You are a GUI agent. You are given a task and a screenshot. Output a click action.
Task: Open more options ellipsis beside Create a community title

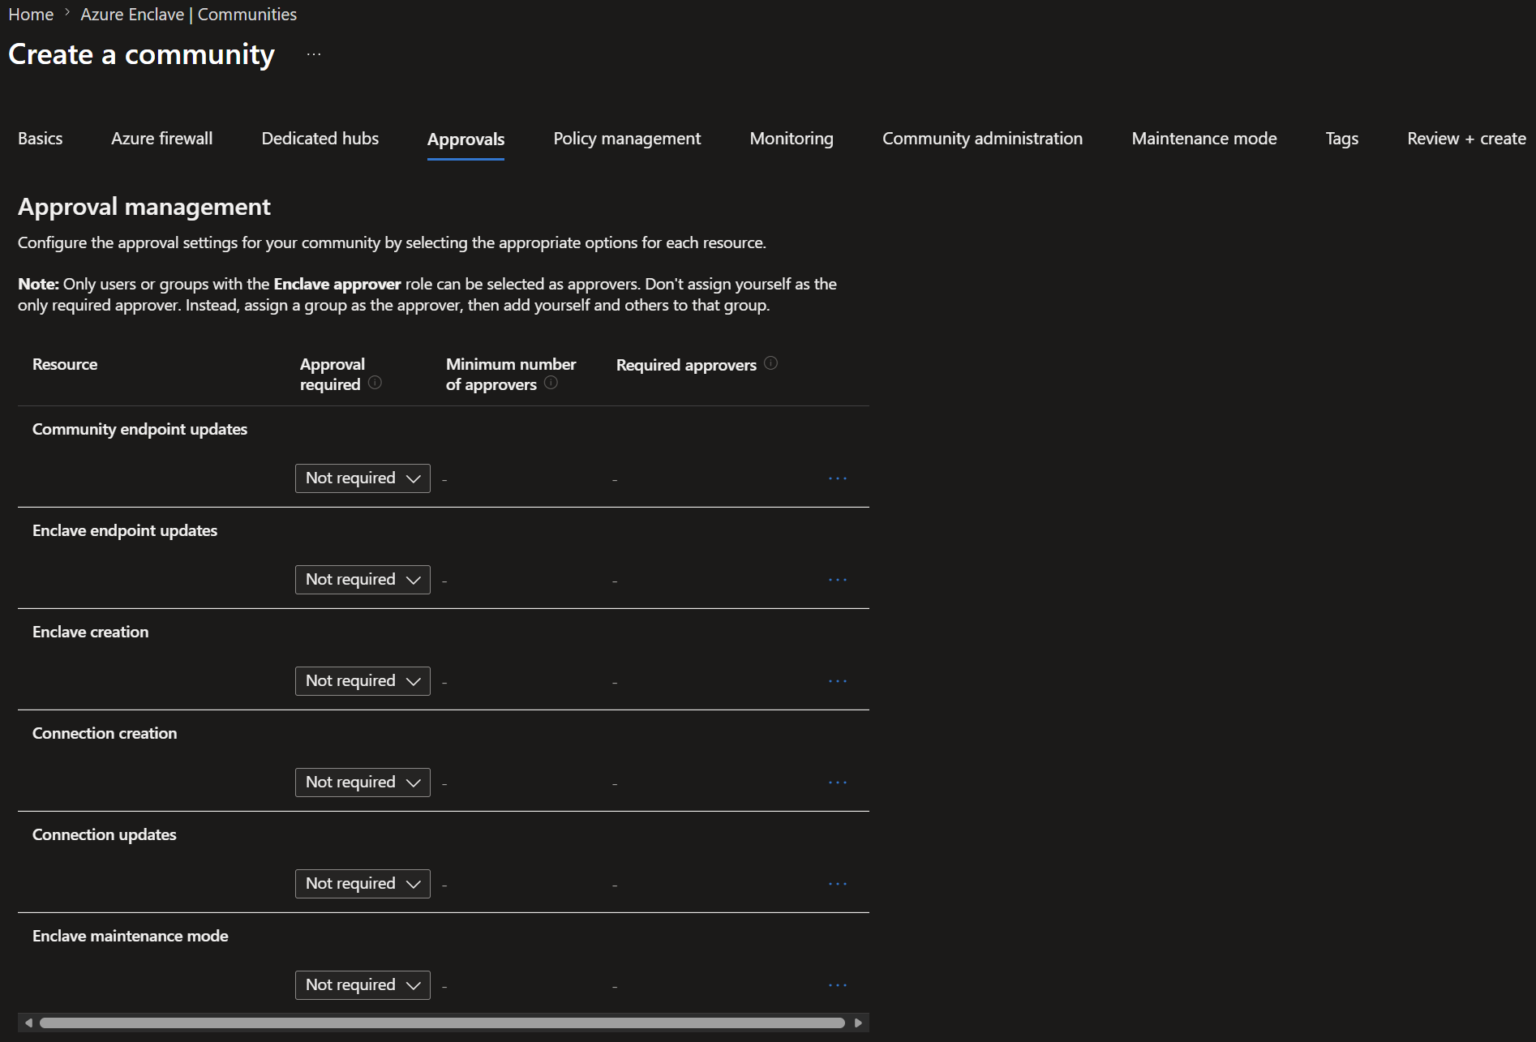[314, 54]
